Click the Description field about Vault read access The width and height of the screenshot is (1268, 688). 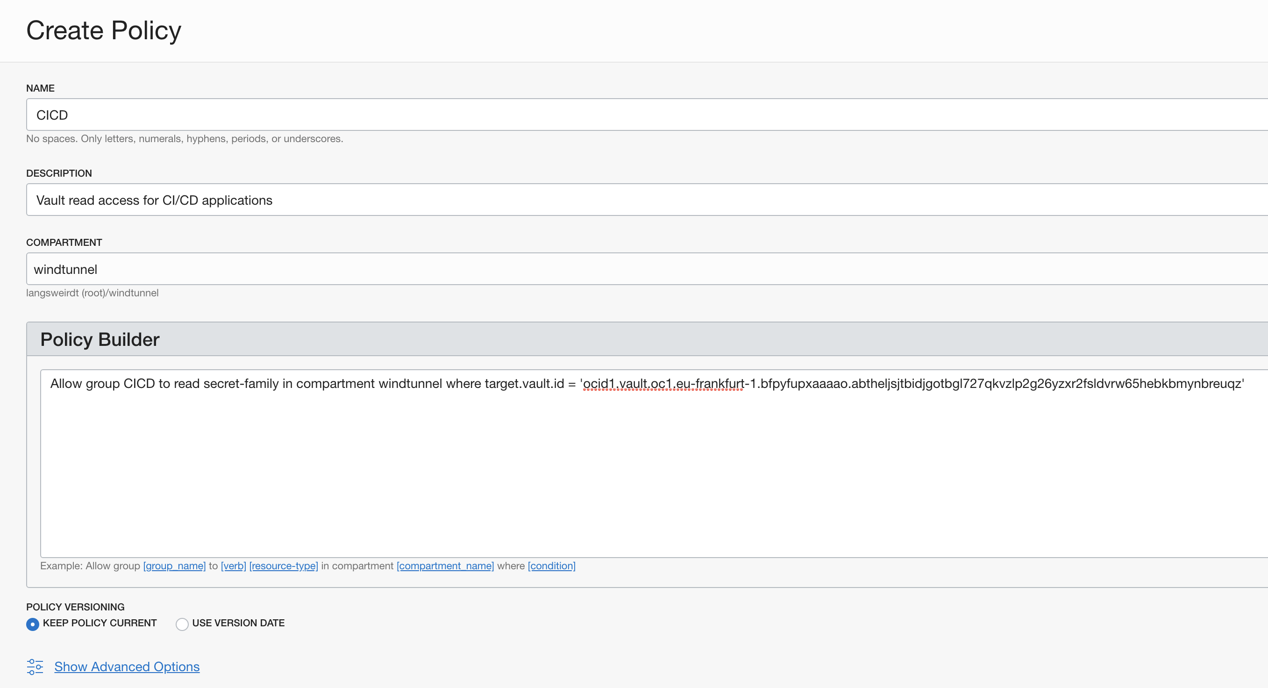click(647, 200)
